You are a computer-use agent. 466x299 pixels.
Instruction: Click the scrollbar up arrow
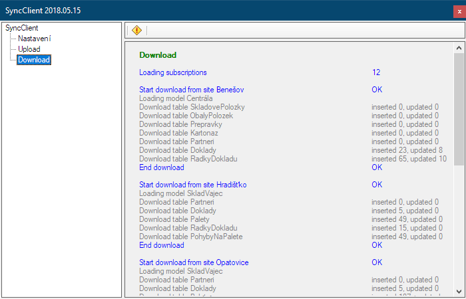pos(459,48)
